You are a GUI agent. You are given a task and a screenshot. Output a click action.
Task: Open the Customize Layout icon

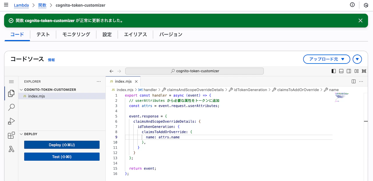coord(356,71)
